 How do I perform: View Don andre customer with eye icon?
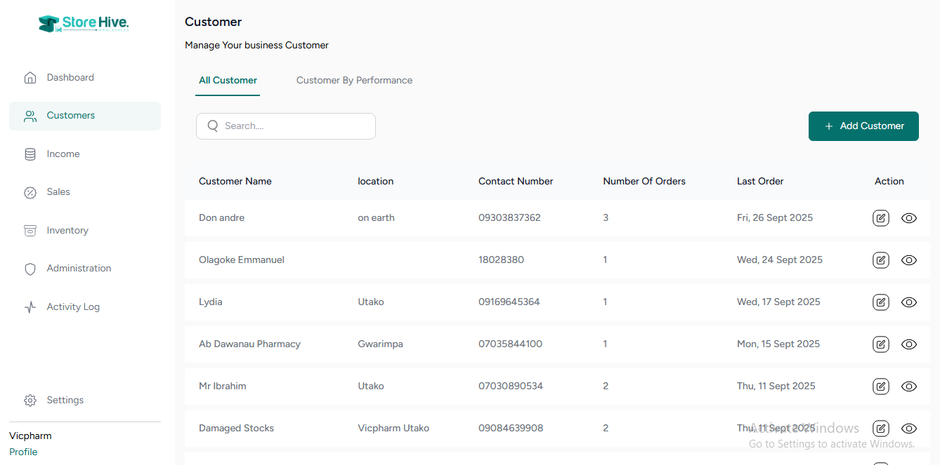(x=908, y=218)
